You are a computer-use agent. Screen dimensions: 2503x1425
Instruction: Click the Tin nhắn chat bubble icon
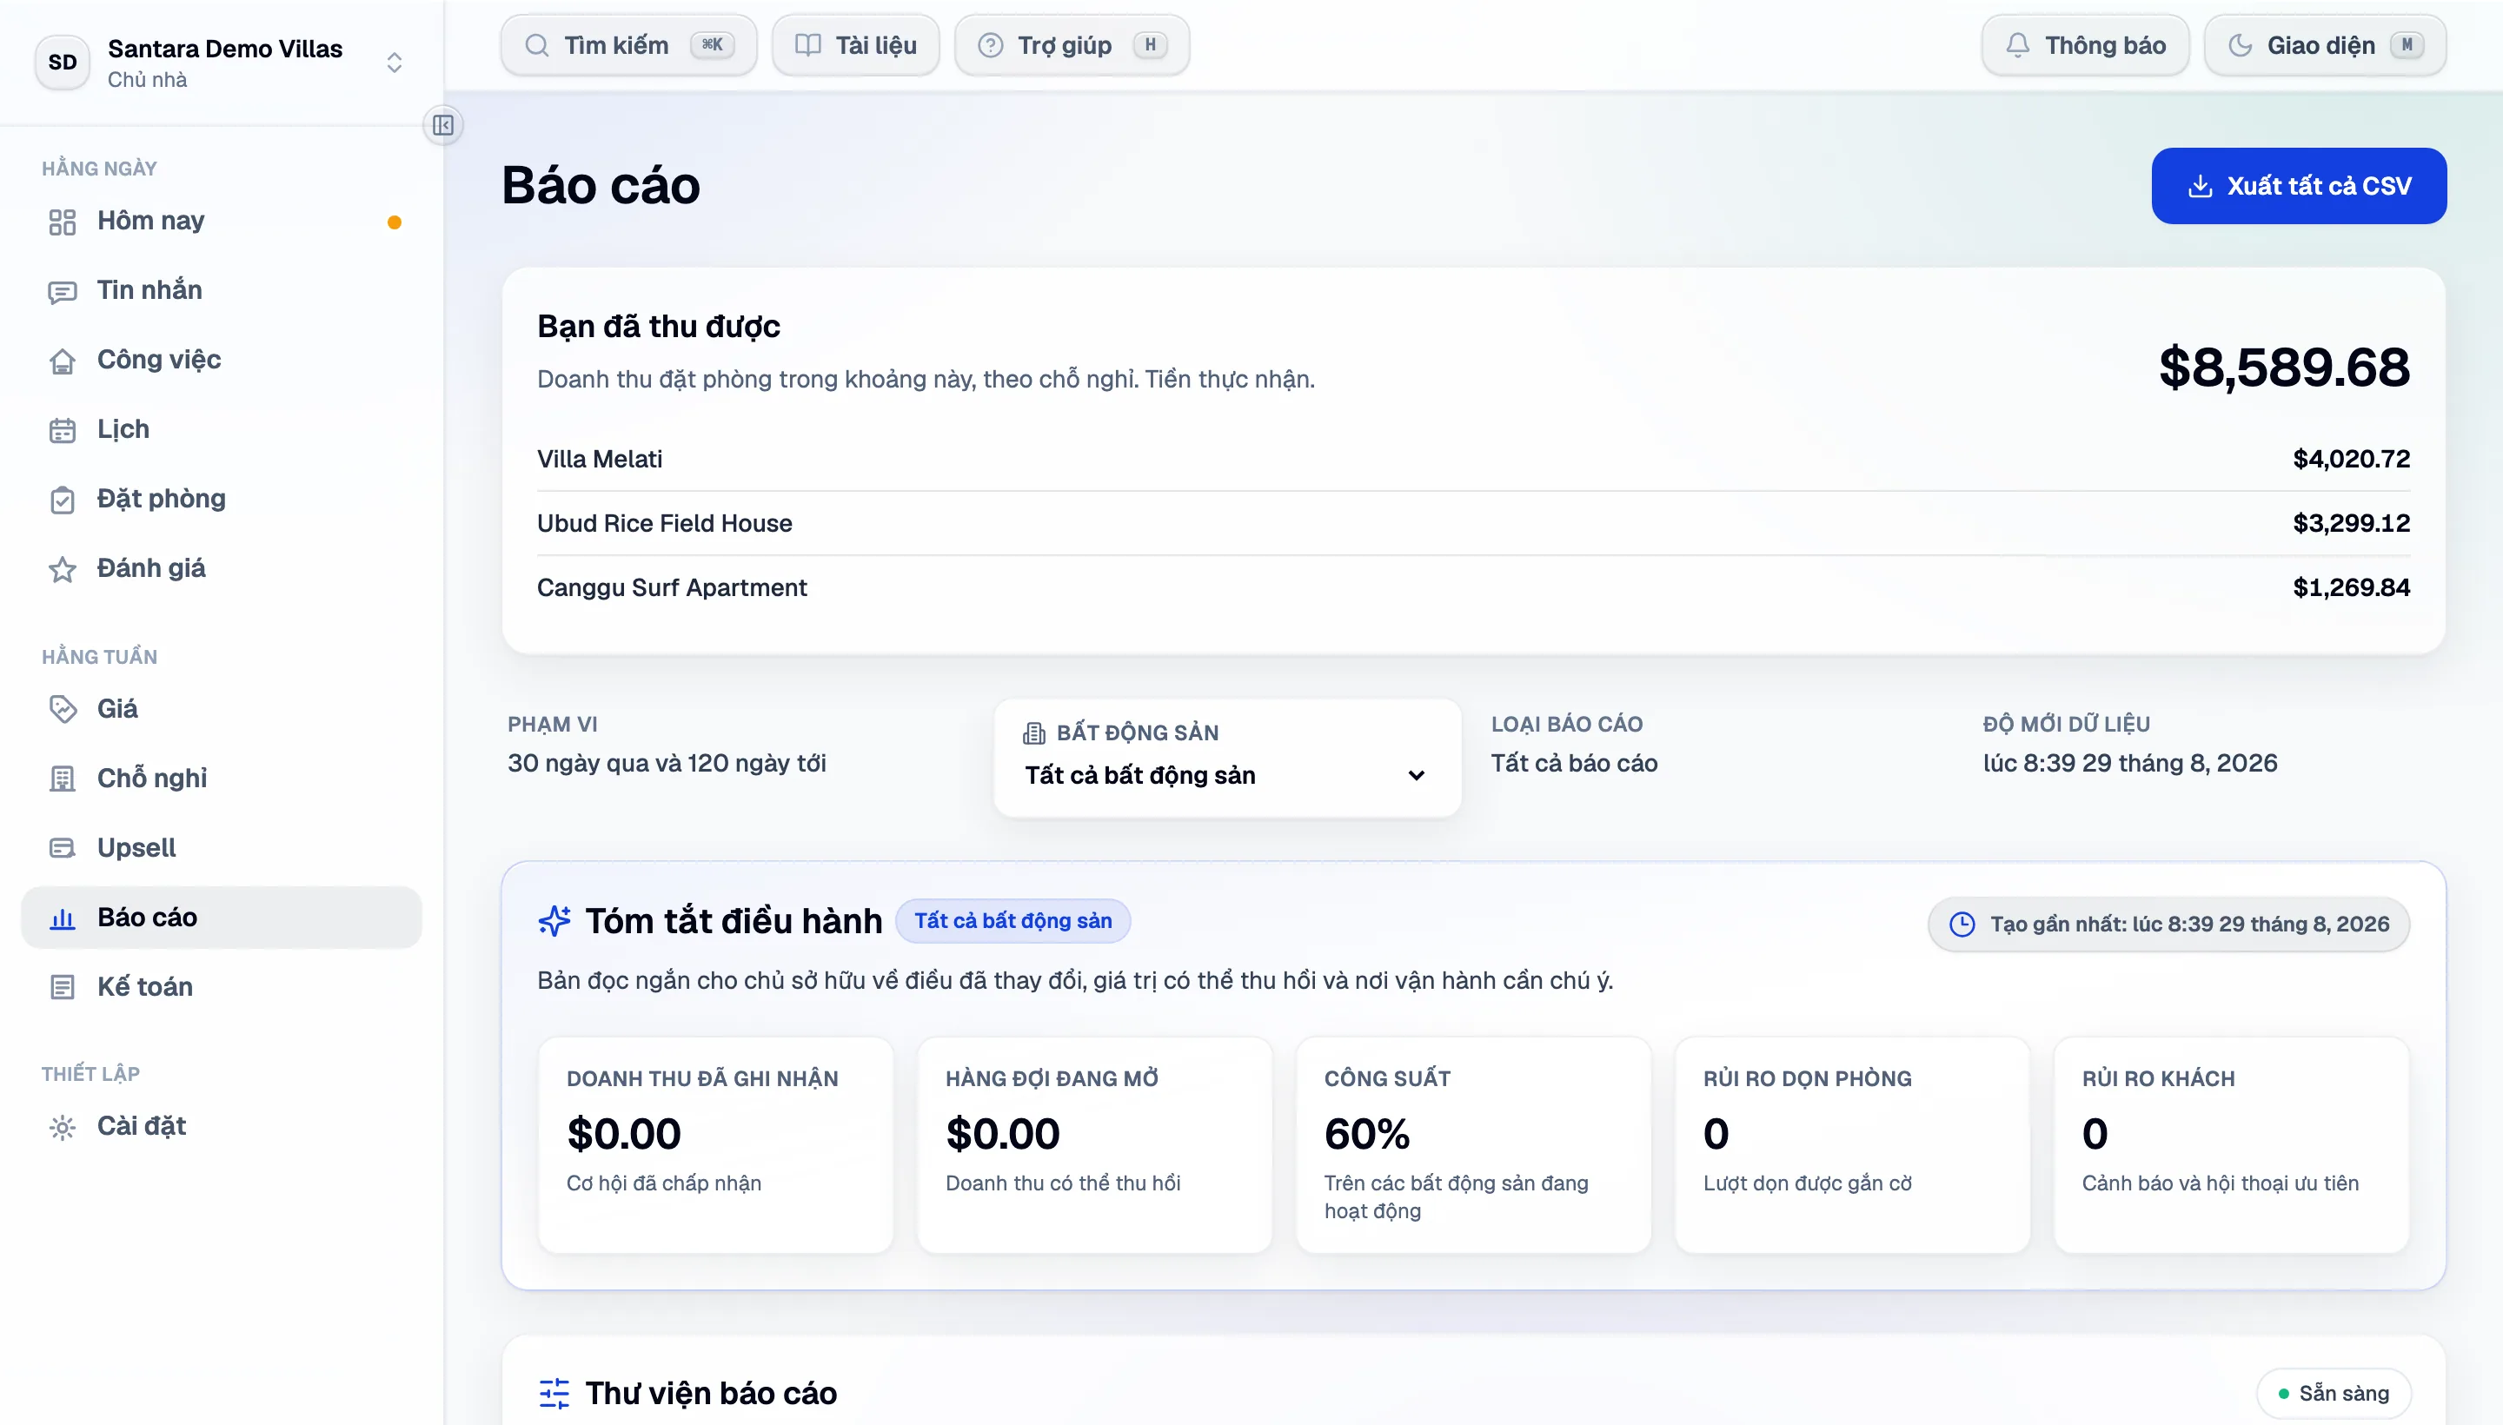[63, 292]
